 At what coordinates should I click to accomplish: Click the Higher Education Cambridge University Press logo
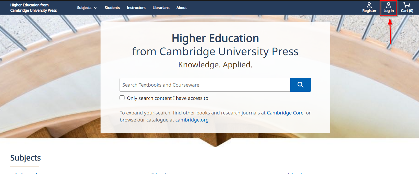(x=33, y=8)
